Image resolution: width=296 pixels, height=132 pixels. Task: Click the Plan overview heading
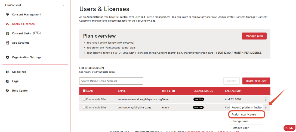(100, 36)
